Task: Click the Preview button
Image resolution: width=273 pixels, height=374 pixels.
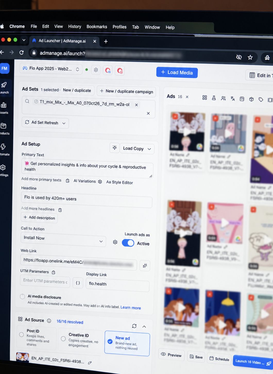Action: tap(171, 355)
